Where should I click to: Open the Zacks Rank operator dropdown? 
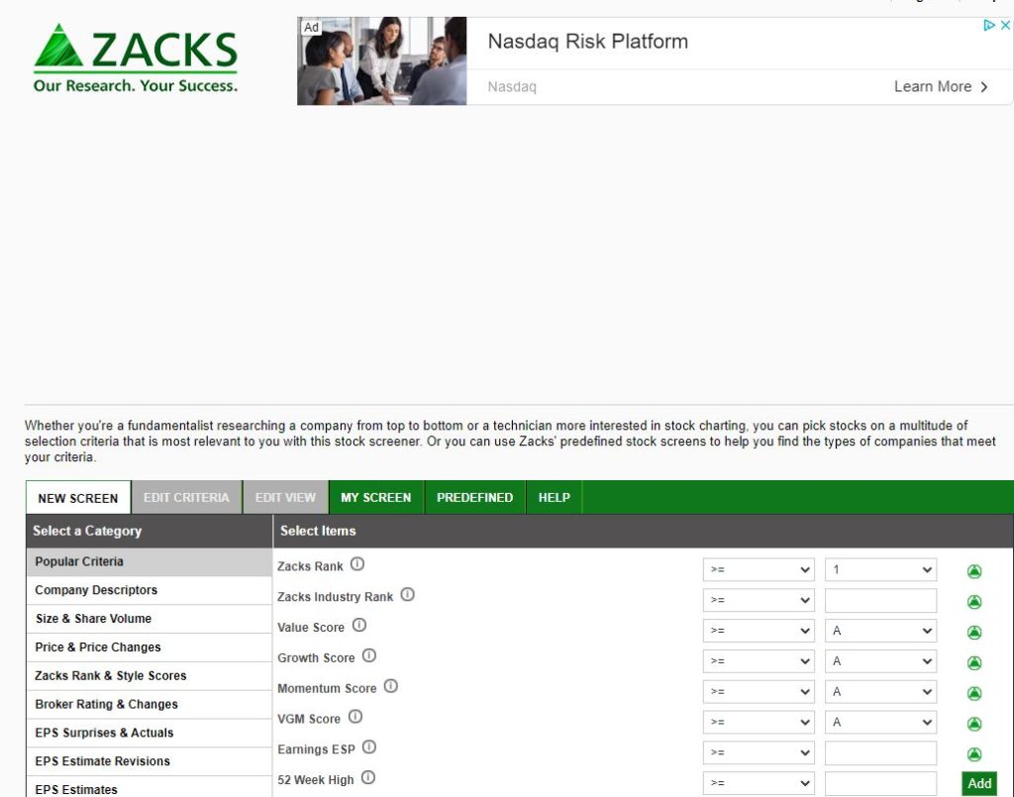coord(758,570)
